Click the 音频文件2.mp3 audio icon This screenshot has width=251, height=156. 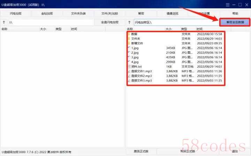tap(129, 76)
